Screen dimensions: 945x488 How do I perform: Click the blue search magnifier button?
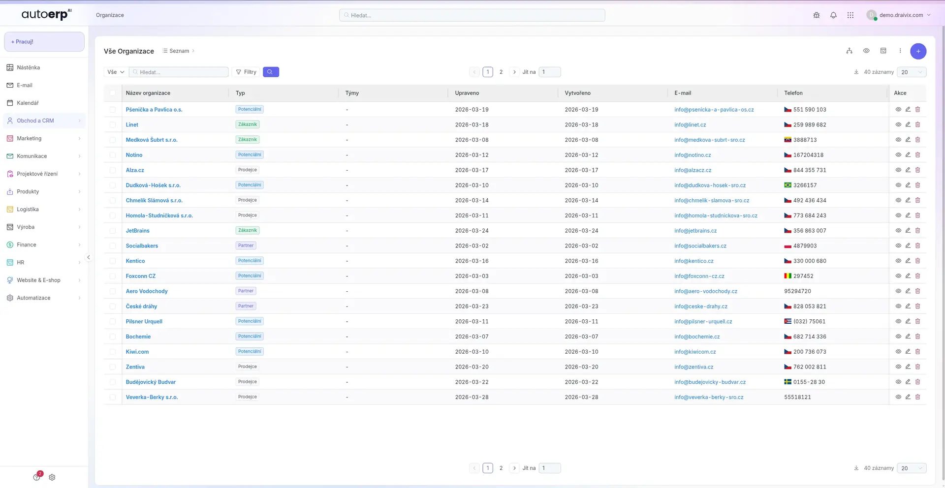click(x=271, y=72)
